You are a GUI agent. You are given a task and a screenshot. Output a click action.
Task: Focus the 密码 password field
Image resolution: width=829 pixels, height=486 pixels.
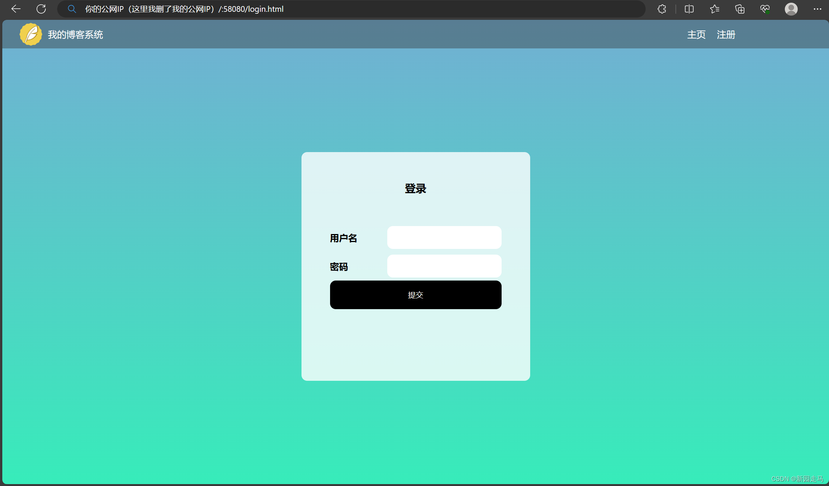tap(444, 266)
